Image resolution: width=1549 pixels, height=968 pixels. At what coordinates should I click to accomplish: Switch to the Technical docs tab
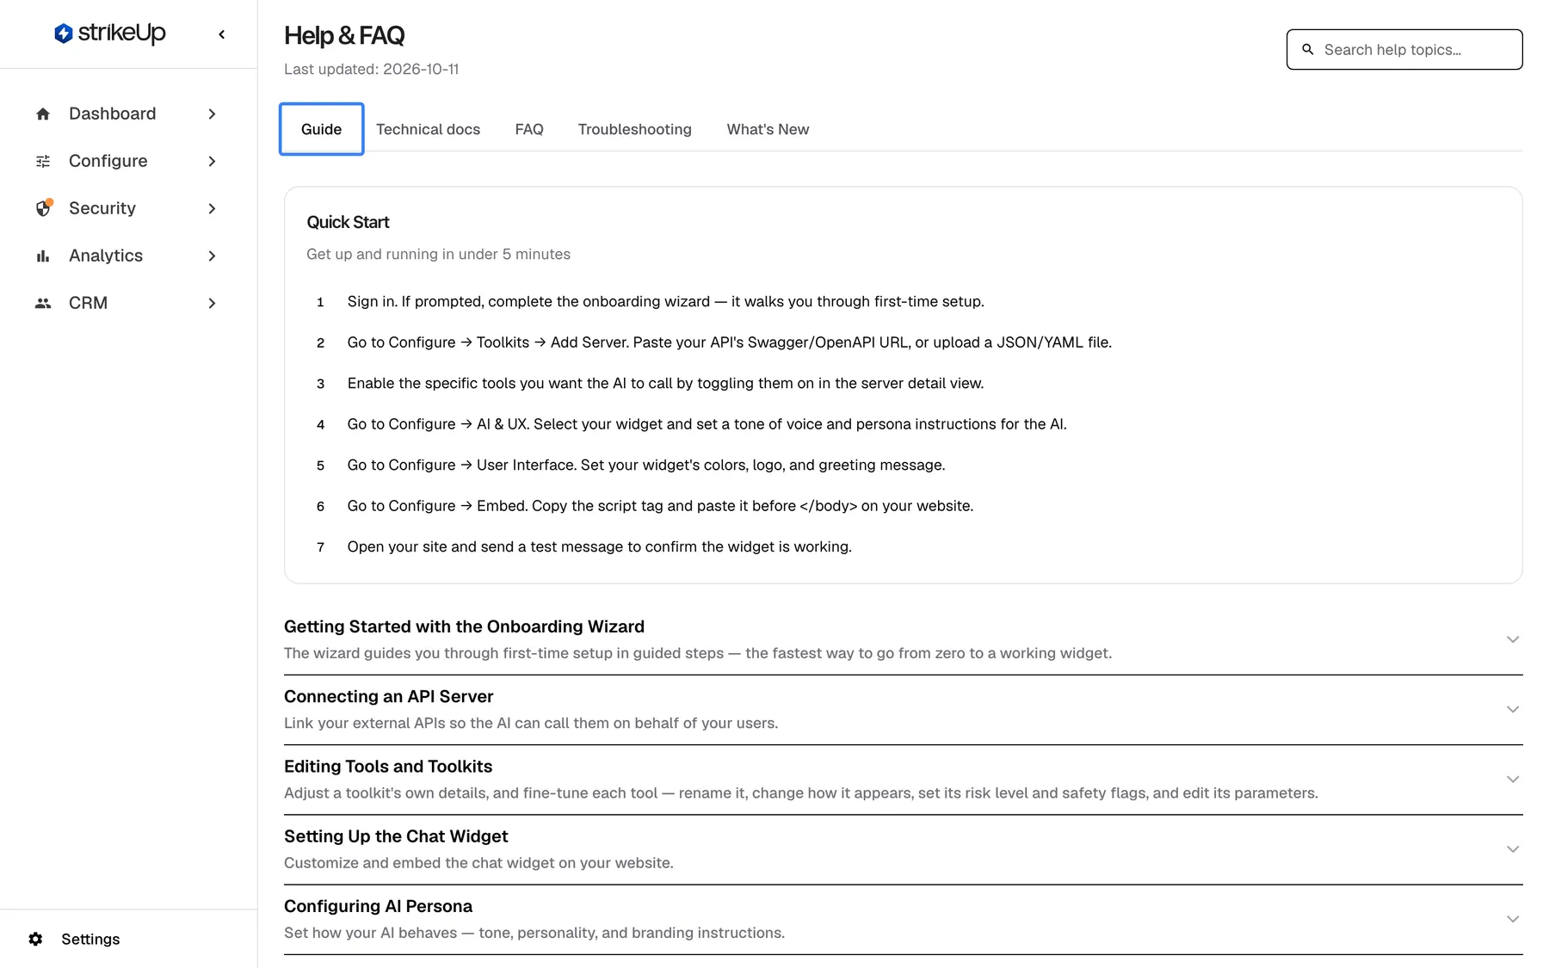point(428,129)
